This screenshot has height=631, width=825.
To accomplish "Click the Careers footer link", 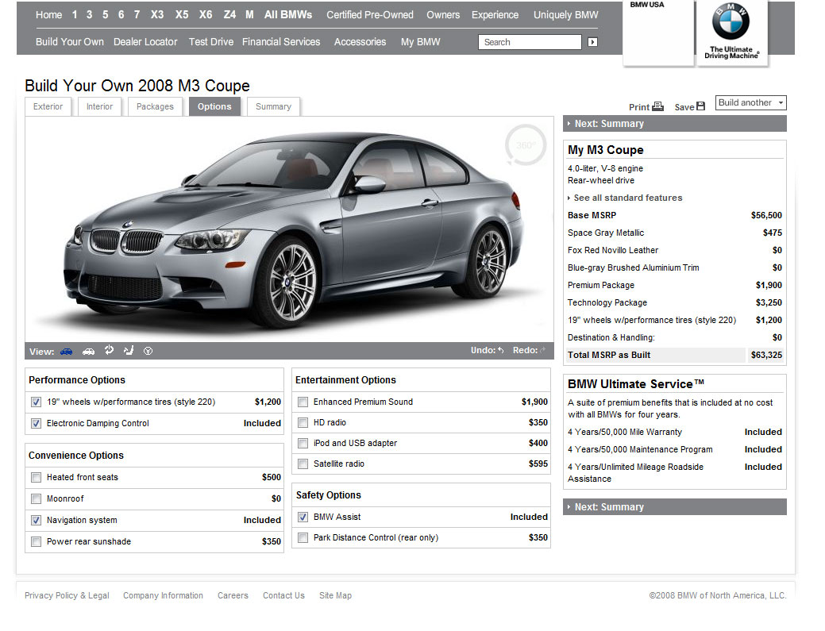I will pos(233,595).
